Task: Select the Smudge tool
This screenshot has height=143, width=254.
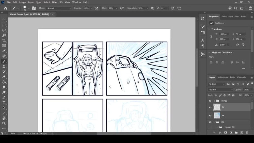Action: 4,87
